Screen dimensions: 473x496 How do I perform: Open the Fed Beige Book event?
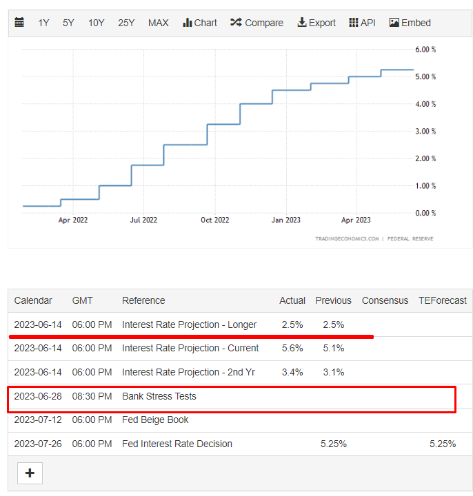[x=155, y=420]
